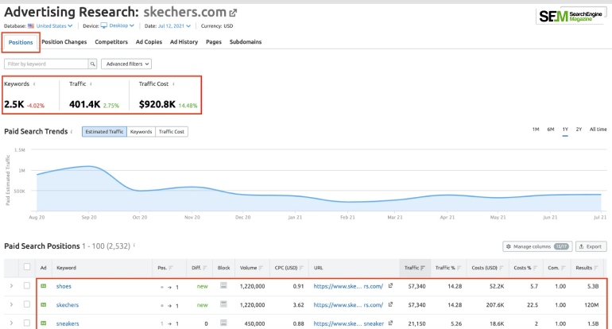Screen dimensions: 612x329
Task: Click the Filter by keyword input field
Action: coord(46,64)
